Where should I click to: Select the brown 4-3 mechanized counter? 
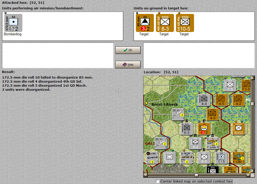(213, 114)
